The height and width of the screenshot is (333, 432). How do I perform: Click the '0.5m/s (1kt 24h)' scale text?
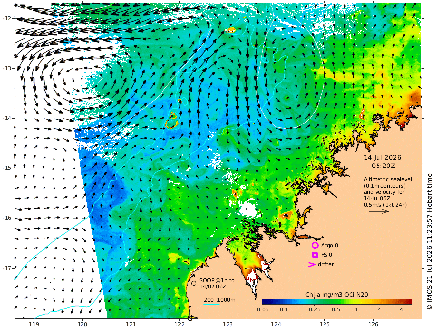pyautogui.click(x=385, y=205)
